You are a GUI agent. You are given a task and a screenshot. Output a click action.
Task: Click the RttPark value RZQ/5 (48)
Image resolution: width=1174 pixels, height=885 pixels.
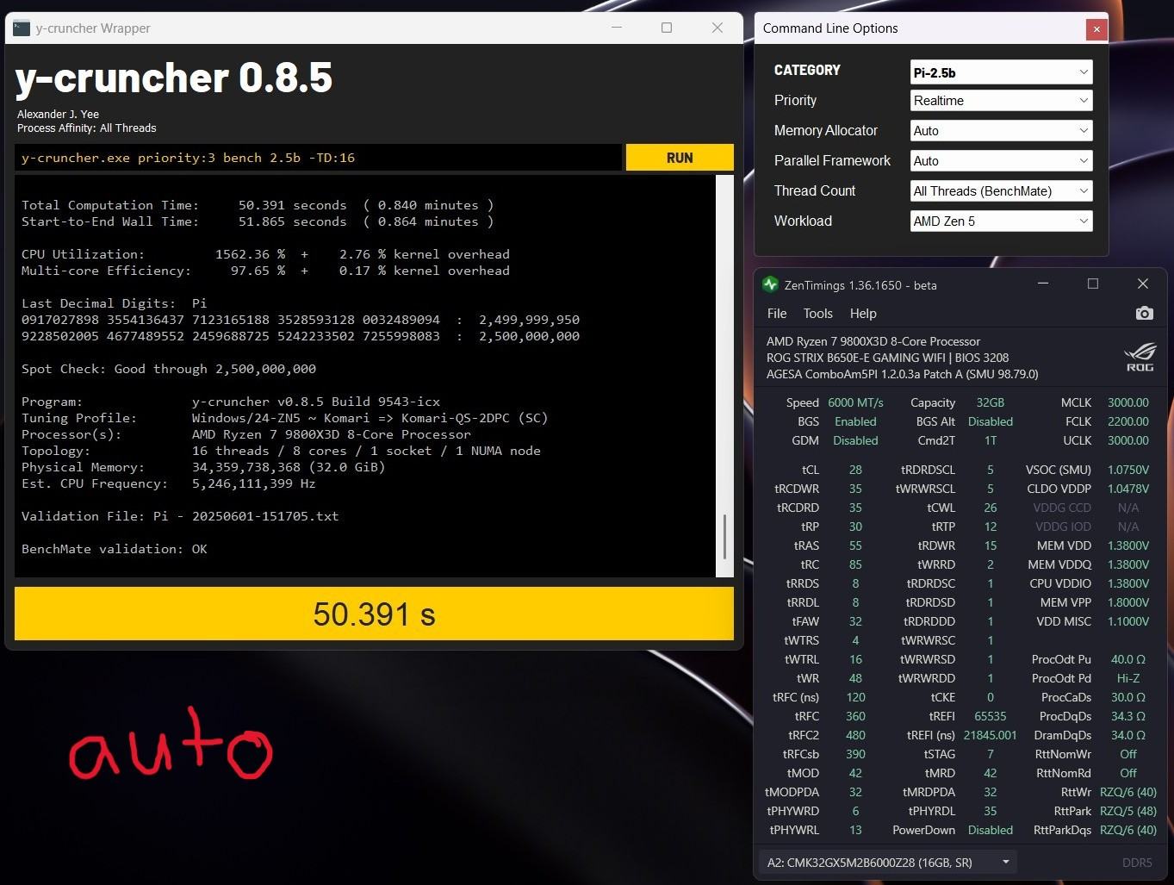click(1128, 811)
